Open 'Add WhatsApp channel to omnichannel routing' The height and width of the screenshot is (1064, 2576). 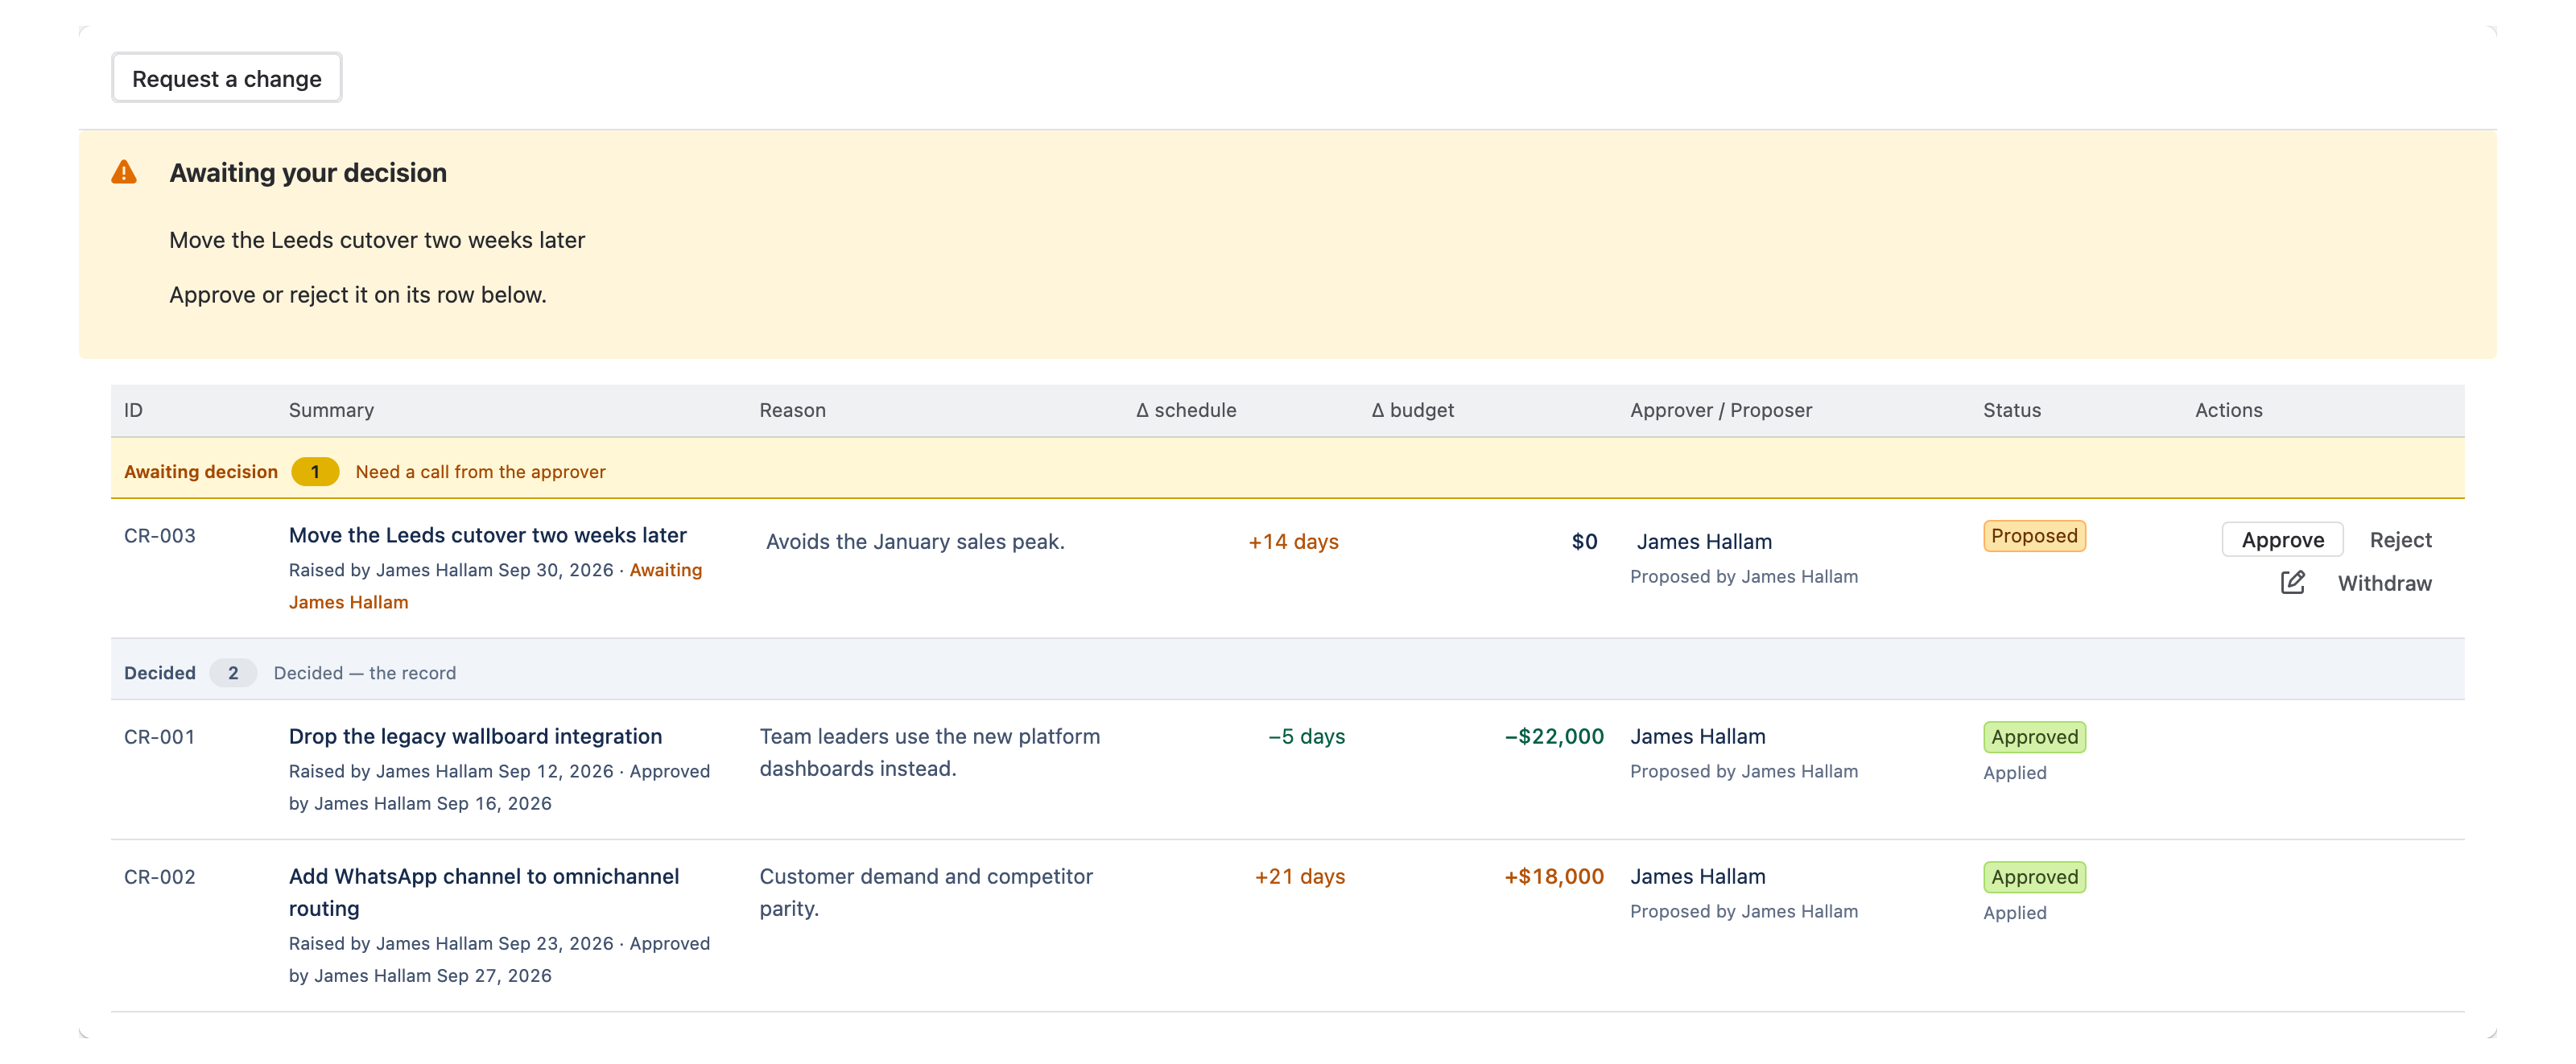tap(484, 892)
